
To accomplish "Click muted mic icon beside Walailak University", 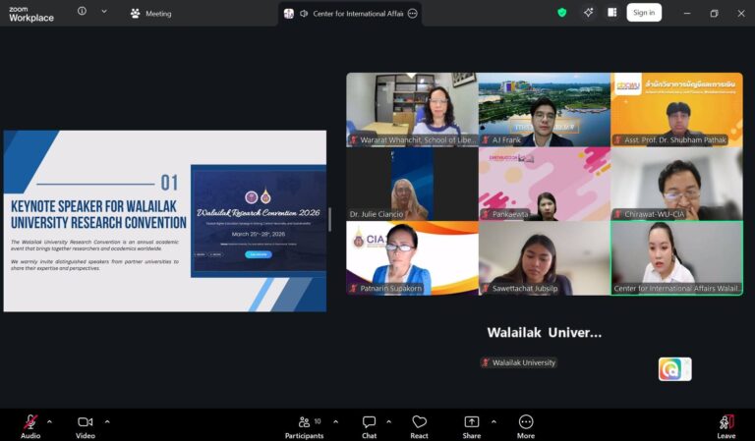I will tap(486, 362).
